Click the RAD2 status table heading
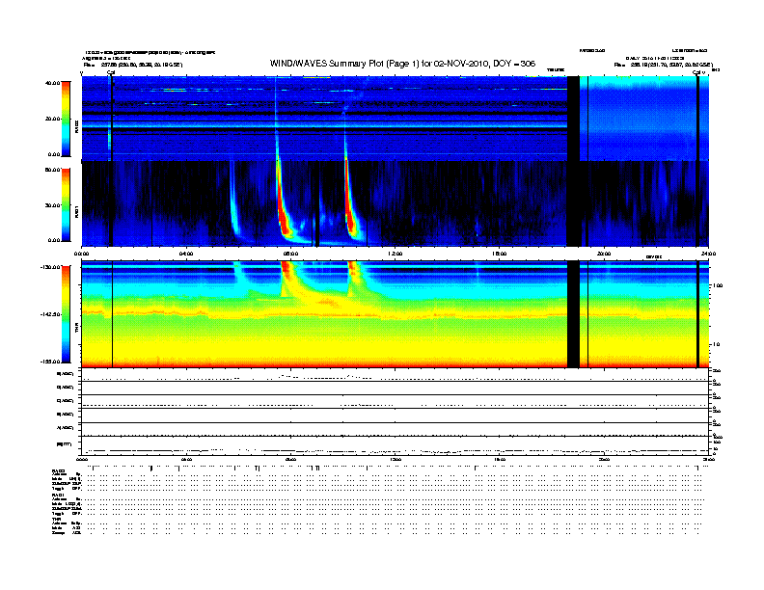The width and height of the screenshot is (764, 590). [x=58, y=471]
